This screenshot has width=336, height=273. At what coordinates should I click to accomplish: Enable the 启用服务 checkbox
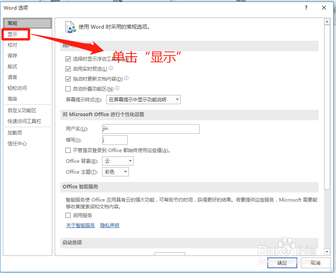[68, 216]
